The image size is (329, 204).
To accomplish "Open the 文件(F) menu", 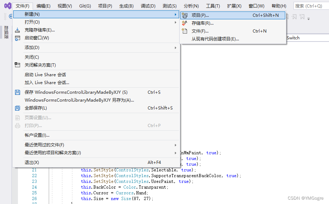I will tap(23, 6).
